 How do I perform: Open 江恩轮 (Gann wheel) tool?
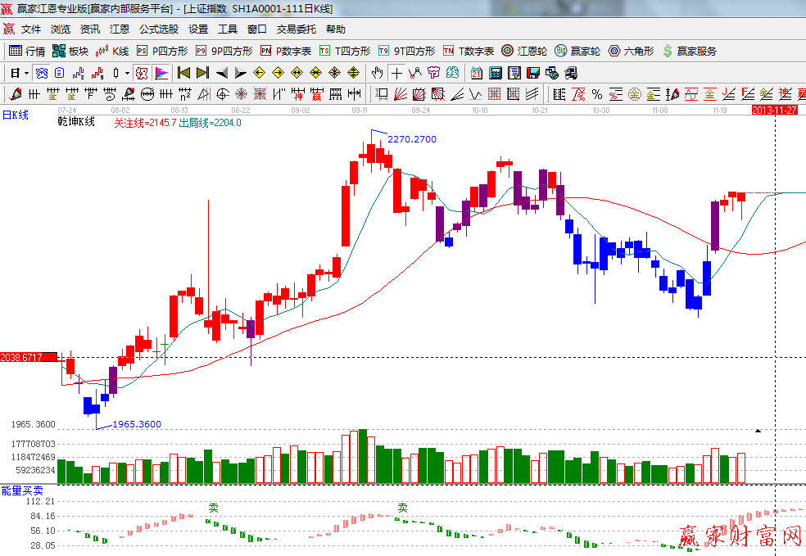point(525,51)
